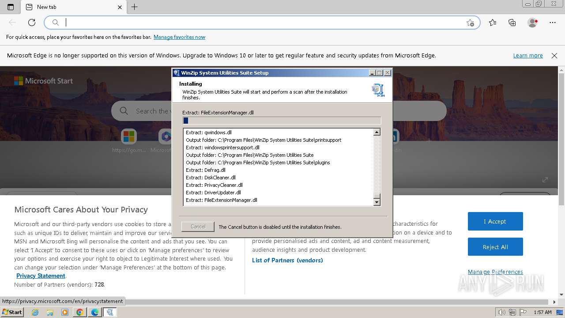Click the WinZip setup window title bar icon

tap(177, 73)
